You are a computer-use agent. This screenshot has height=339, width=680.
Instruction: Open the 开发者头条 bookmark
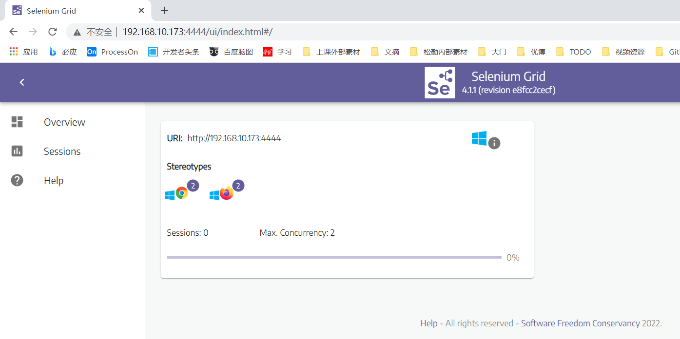[x=174, y=52]
